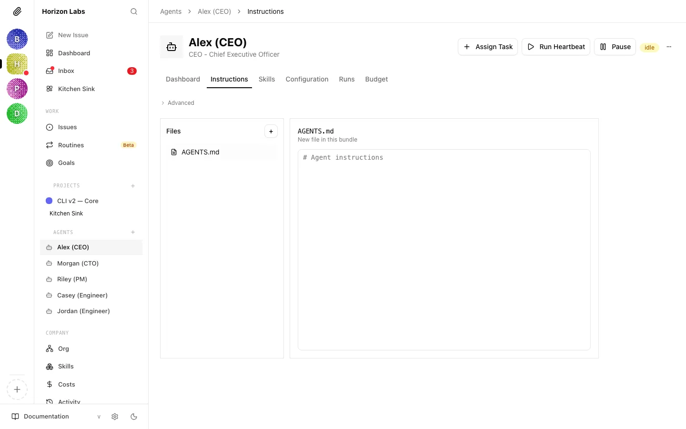The image size is (686, 429).
Task: Select agent Casey (Engineer)
Action: (x=91, y=295)
